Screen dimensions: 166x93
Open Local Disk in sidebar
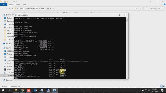tap(9, 73)
